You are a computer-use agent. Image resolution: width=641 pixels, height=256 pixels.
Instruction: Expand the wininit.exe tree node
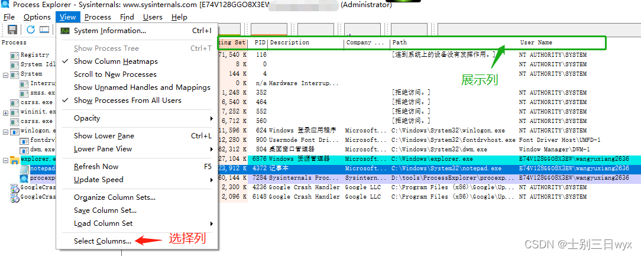tap(5, 112)
